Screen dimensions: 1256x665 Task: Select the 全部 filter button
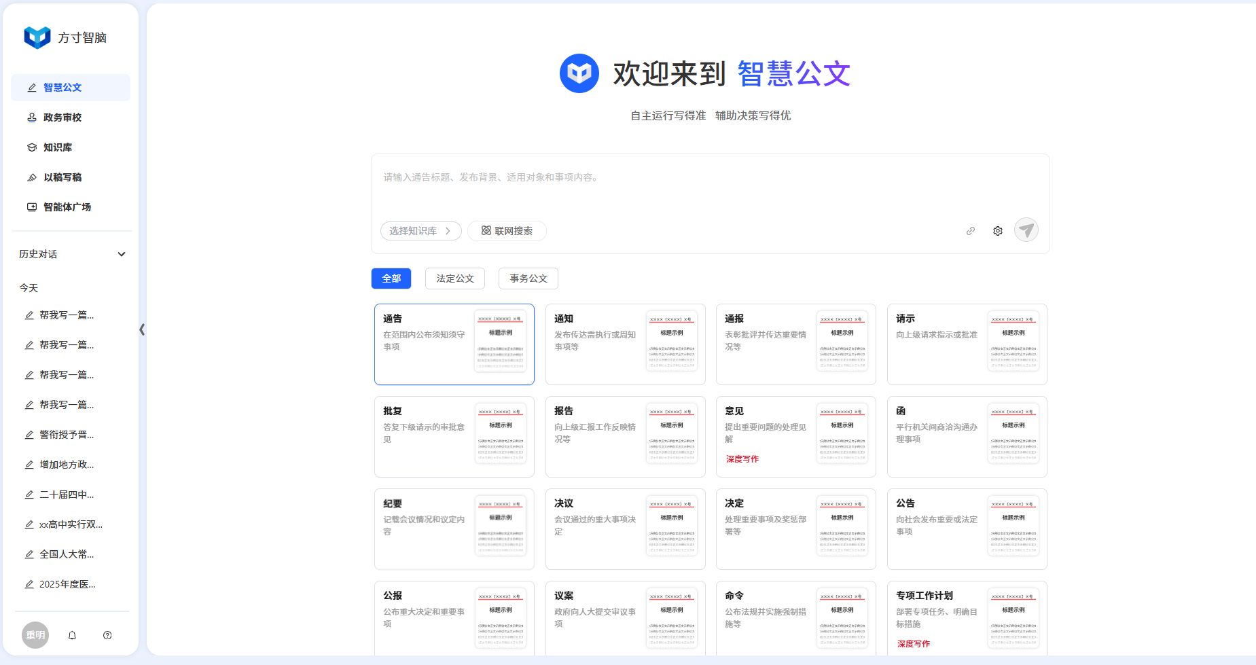point(391,278)
